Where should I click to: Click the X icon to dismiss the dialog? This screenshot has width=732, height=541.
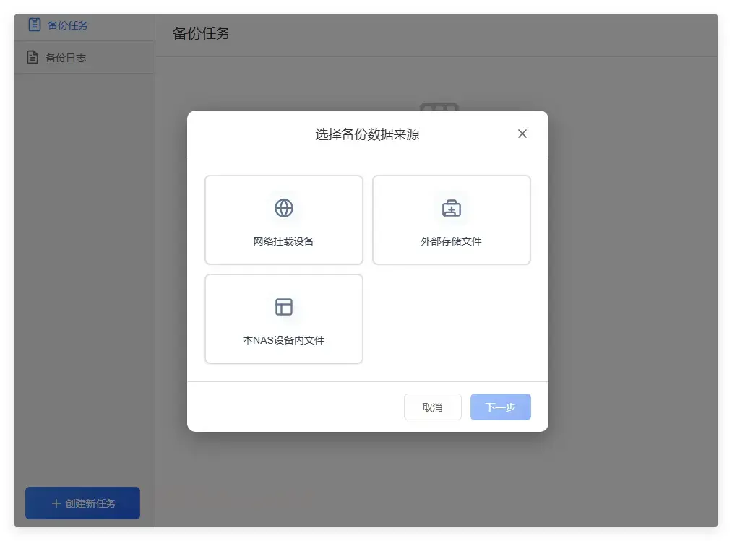pos(522,134)
